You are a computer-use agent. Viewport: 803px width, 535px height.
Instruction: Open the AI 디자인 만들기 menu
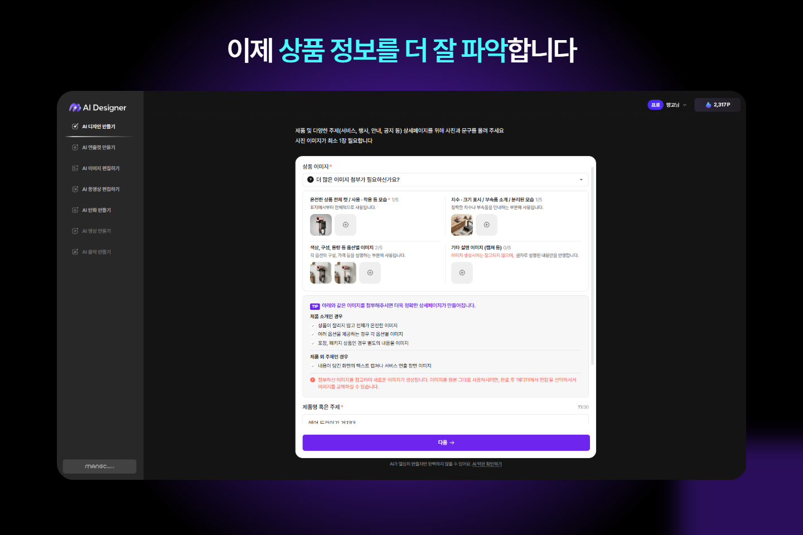pyautogui.click(x=94, y=127)
